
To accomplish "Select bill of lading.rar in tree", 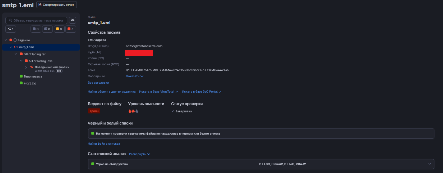I will pyautogui.click(x=34, y=54).
